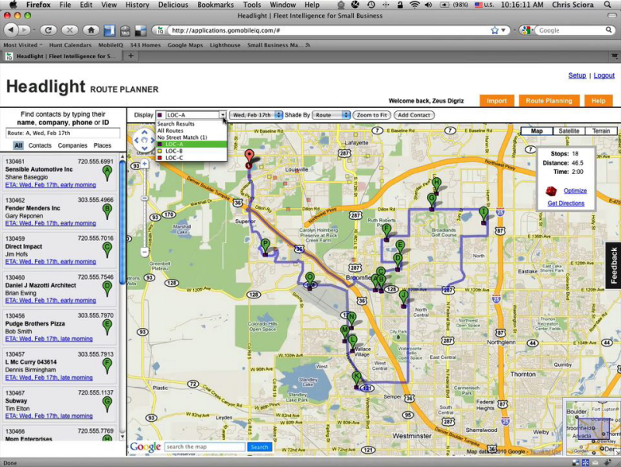Click the map zoom in plus button
Image resolution: width=621 pixels, height=467 pixels.
144,164
